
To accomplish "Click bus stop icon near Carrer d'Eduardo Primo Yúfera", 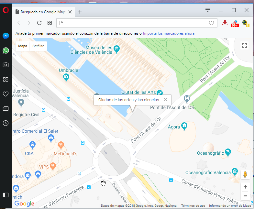I will [171, 180].
